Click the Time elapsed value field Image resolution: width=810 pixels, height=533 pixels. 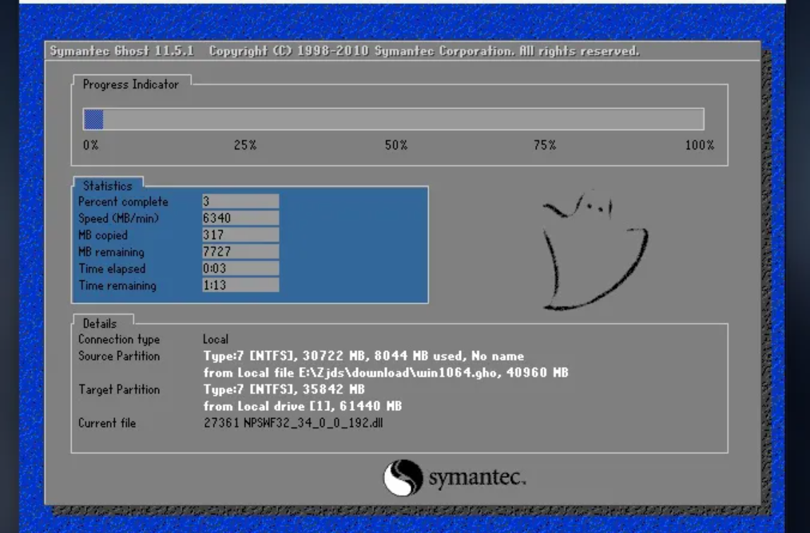pyautogui.click(x=240, y=269)
